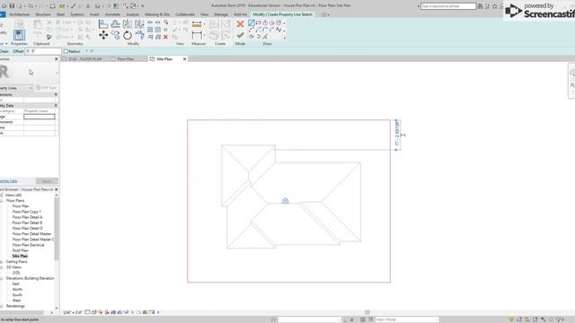575x323 pixels.
Task: Click the search keyword input field
Action: (448, 6)
